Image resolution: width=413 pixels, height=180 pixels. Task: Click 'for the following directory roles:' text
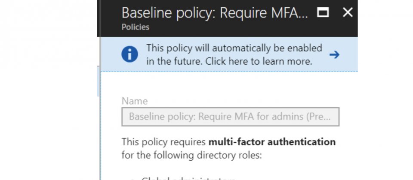(x=192, y=155)
